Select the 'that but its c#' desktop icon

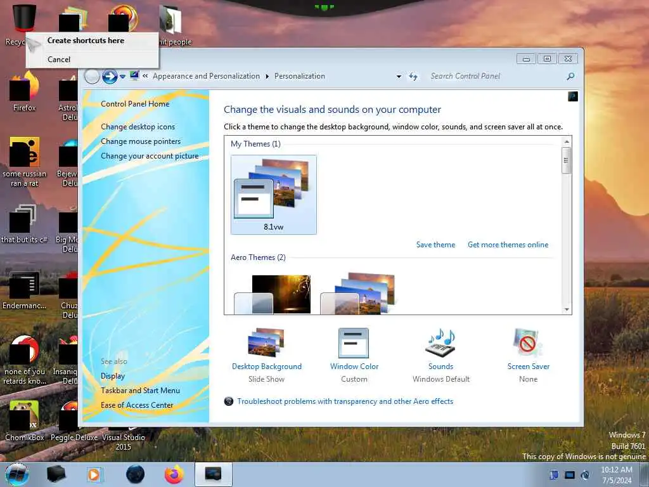coord(25,224)
